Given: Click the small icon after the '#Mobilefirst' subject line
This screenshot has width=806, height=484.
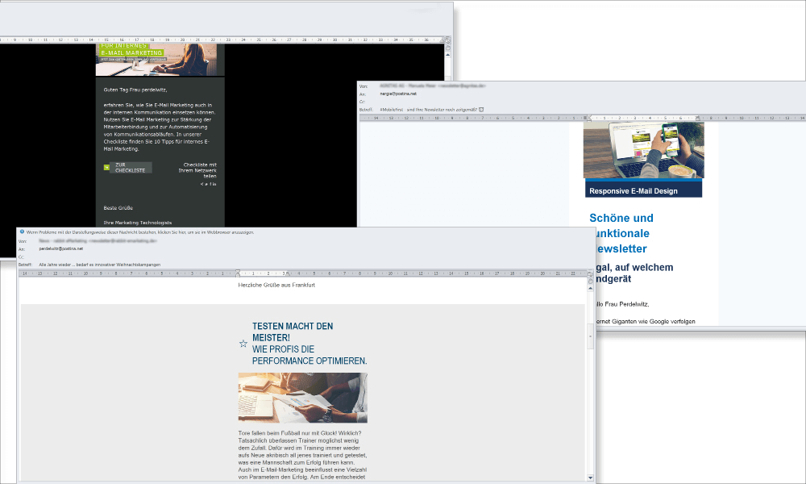Looking at the screenshot, I should (x=481, y=109).
